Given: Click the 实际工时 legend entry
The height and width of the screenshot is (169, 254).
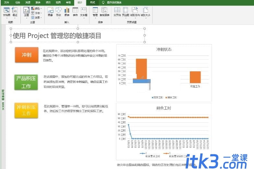Looking at the screenshot, I should point(157,97).
